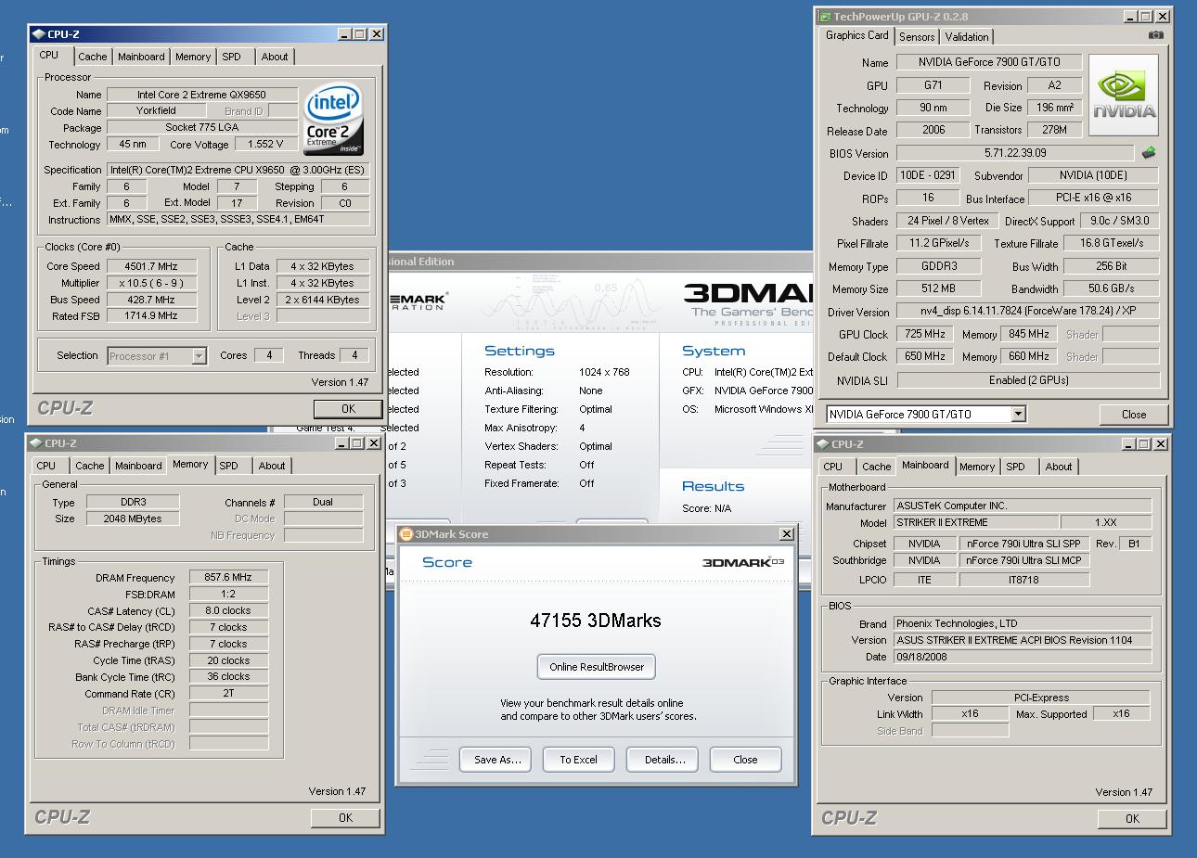
Task: Click the Bandwidth value 50.6 GB/s
Action: pos(1112,288)
